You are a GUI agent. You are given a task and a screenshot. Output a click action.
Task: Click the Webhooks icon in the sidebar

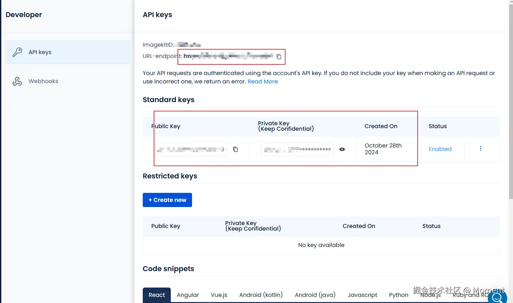17,81
